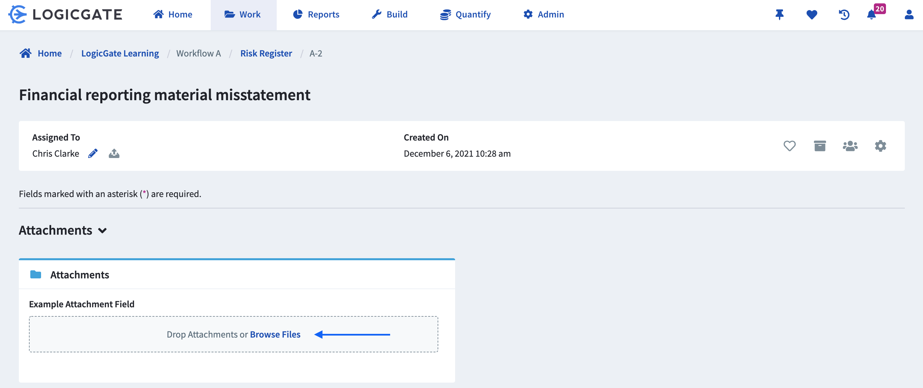Screen dimensions: 923x388
Task: Follow the Home breadcrumb link
Action: [x=49, y=53]
